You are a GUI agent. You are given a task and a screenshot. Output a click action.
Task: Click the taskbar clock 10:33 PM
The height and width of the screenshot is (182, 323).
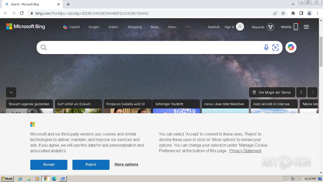(x=310, y=179)
